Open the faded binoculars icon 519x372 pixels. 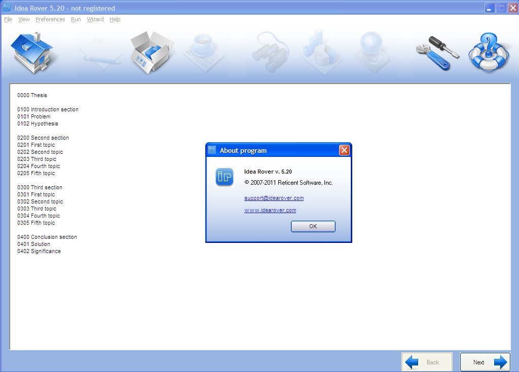click(x=271, y=52)
